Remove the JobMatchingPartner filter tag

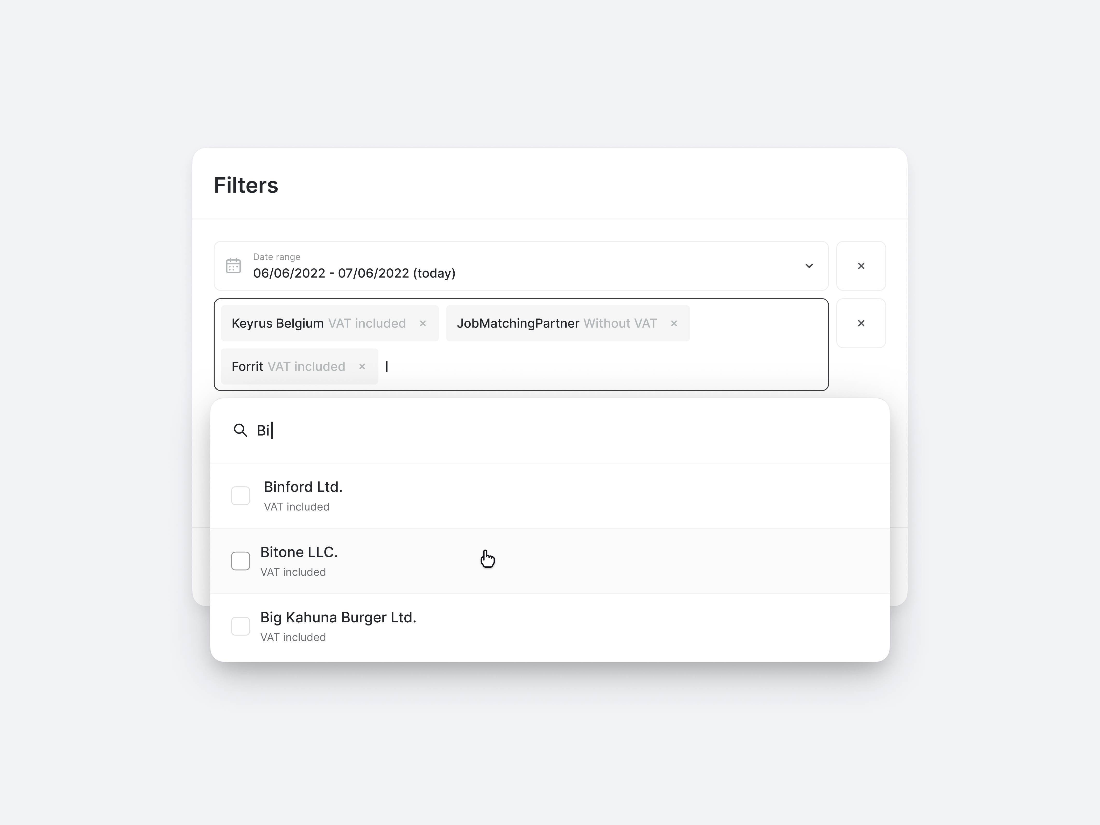[x=674, y=323]
